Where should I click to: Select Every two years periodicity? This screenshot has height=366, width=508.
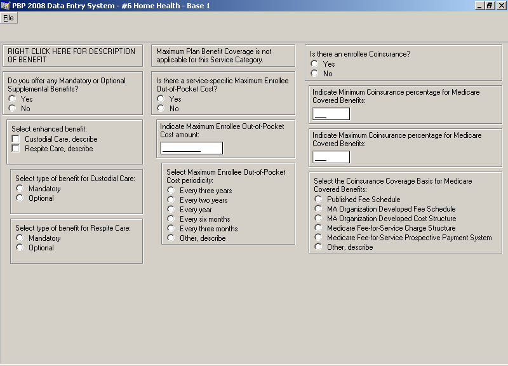point(171,200)
